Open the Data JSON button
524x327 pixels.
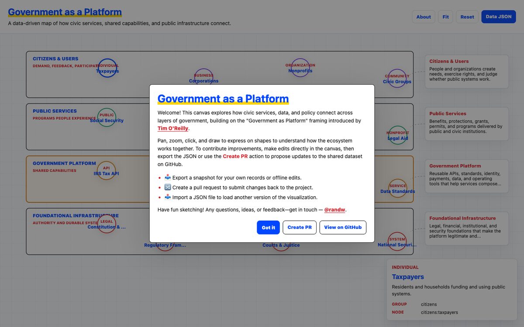(499, 17)
